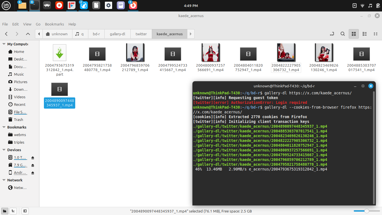Open the Linux Mint menu
The height and width of the screenshot is (215, 382).
click(x=6, y=5)
